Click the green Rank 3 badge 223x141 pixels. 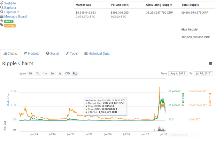[x=9, y=21]
